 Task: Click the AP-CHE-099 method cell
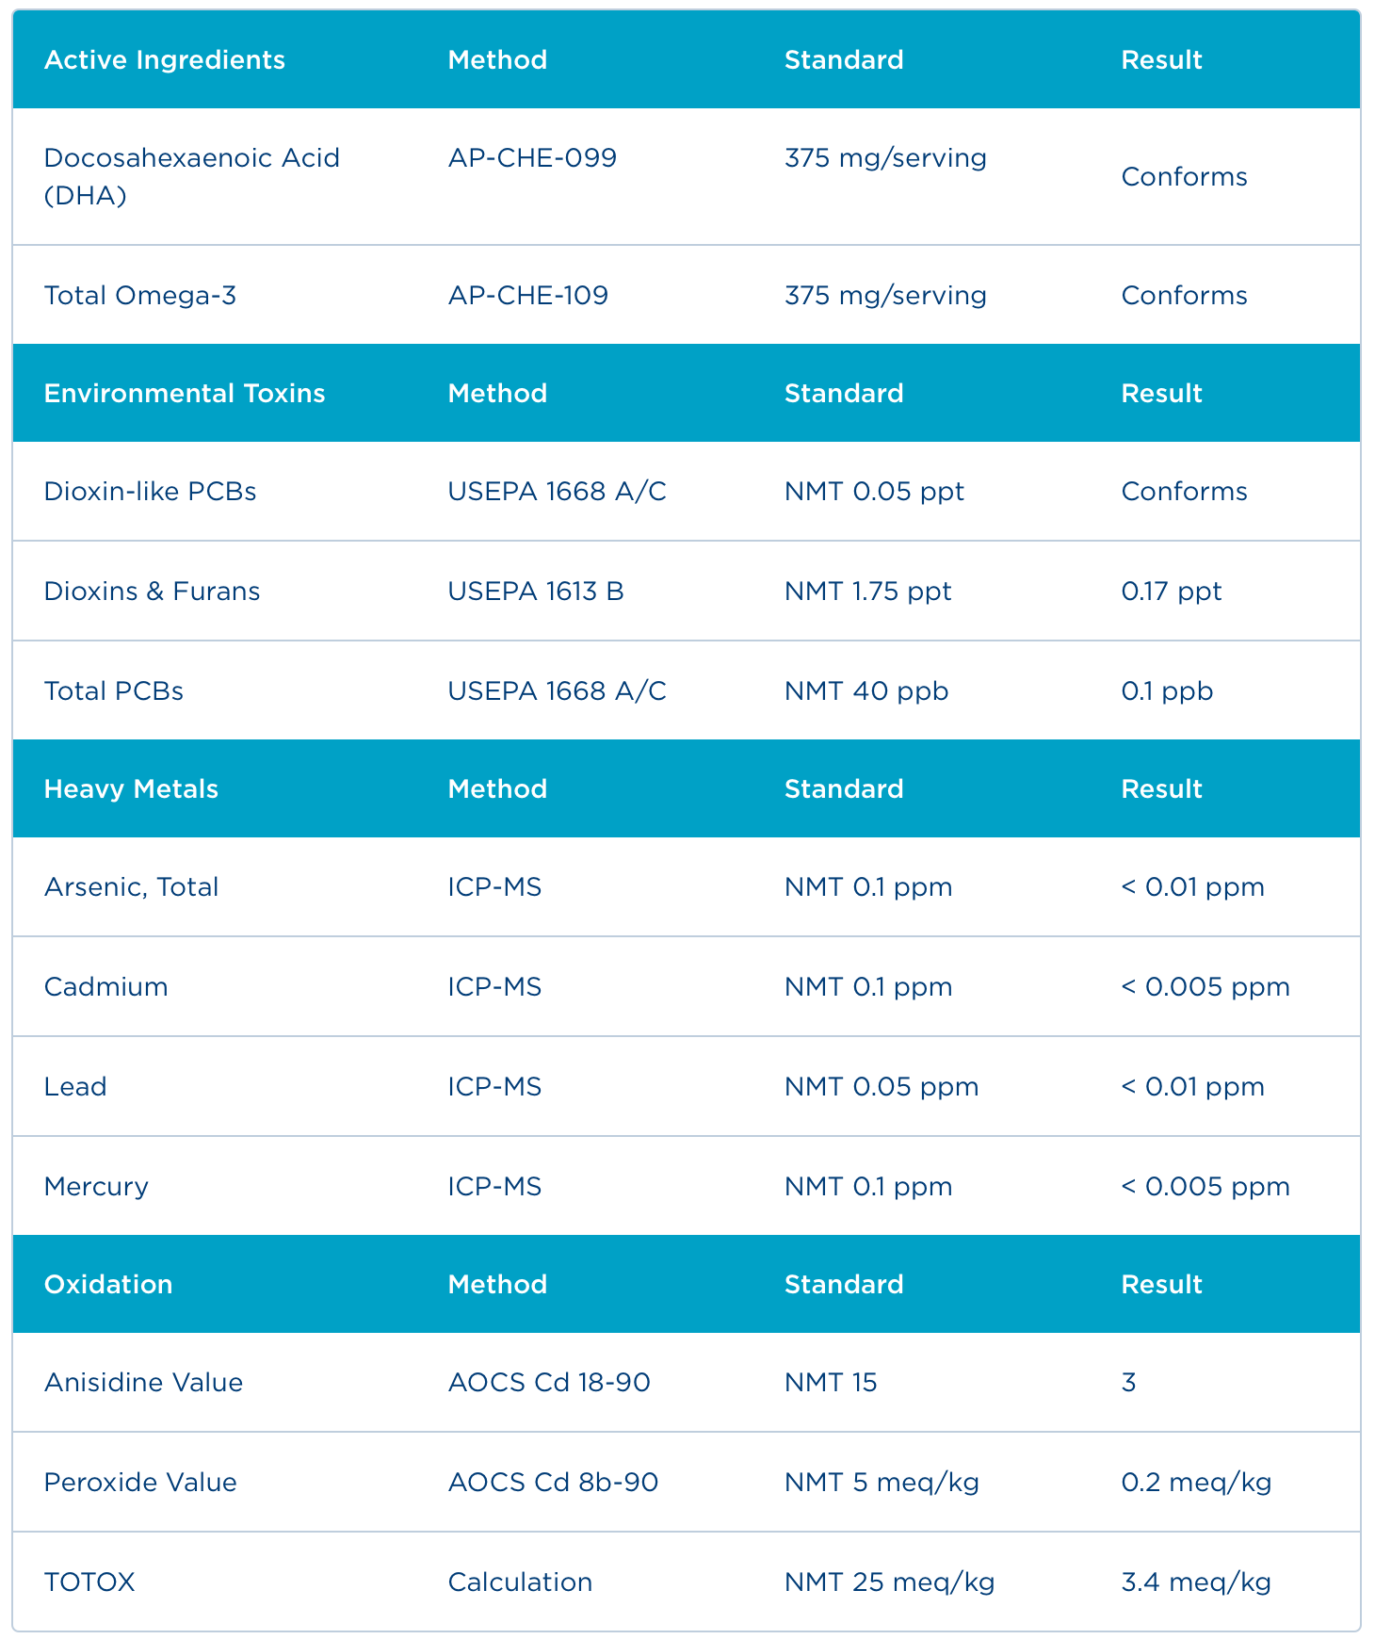(x=532, y=157)
